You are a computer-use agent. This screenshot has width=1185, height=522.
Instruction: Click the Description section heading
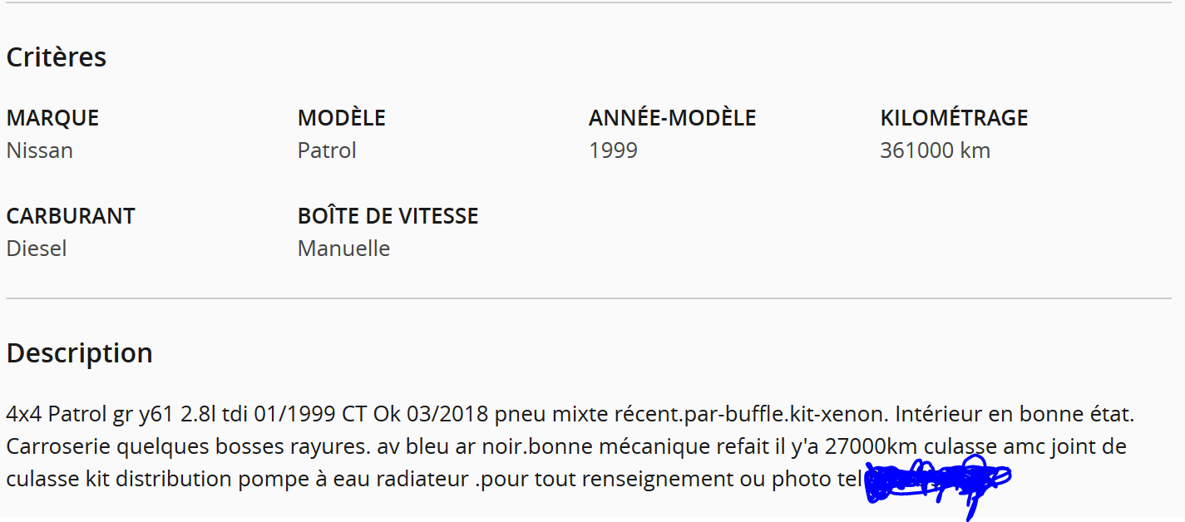click(x=79, y=352)
